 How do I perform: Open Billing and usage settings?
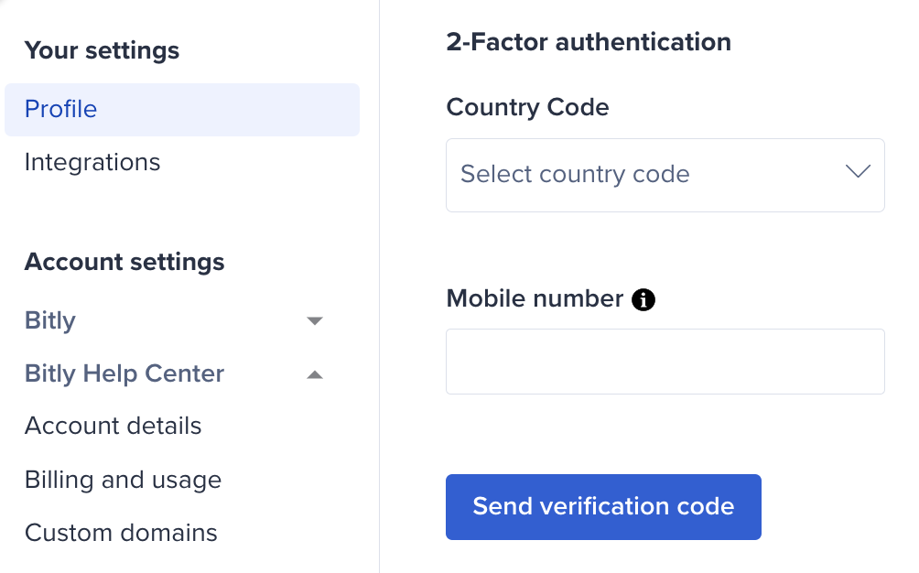pyautogui.click(x=123, y=480)
